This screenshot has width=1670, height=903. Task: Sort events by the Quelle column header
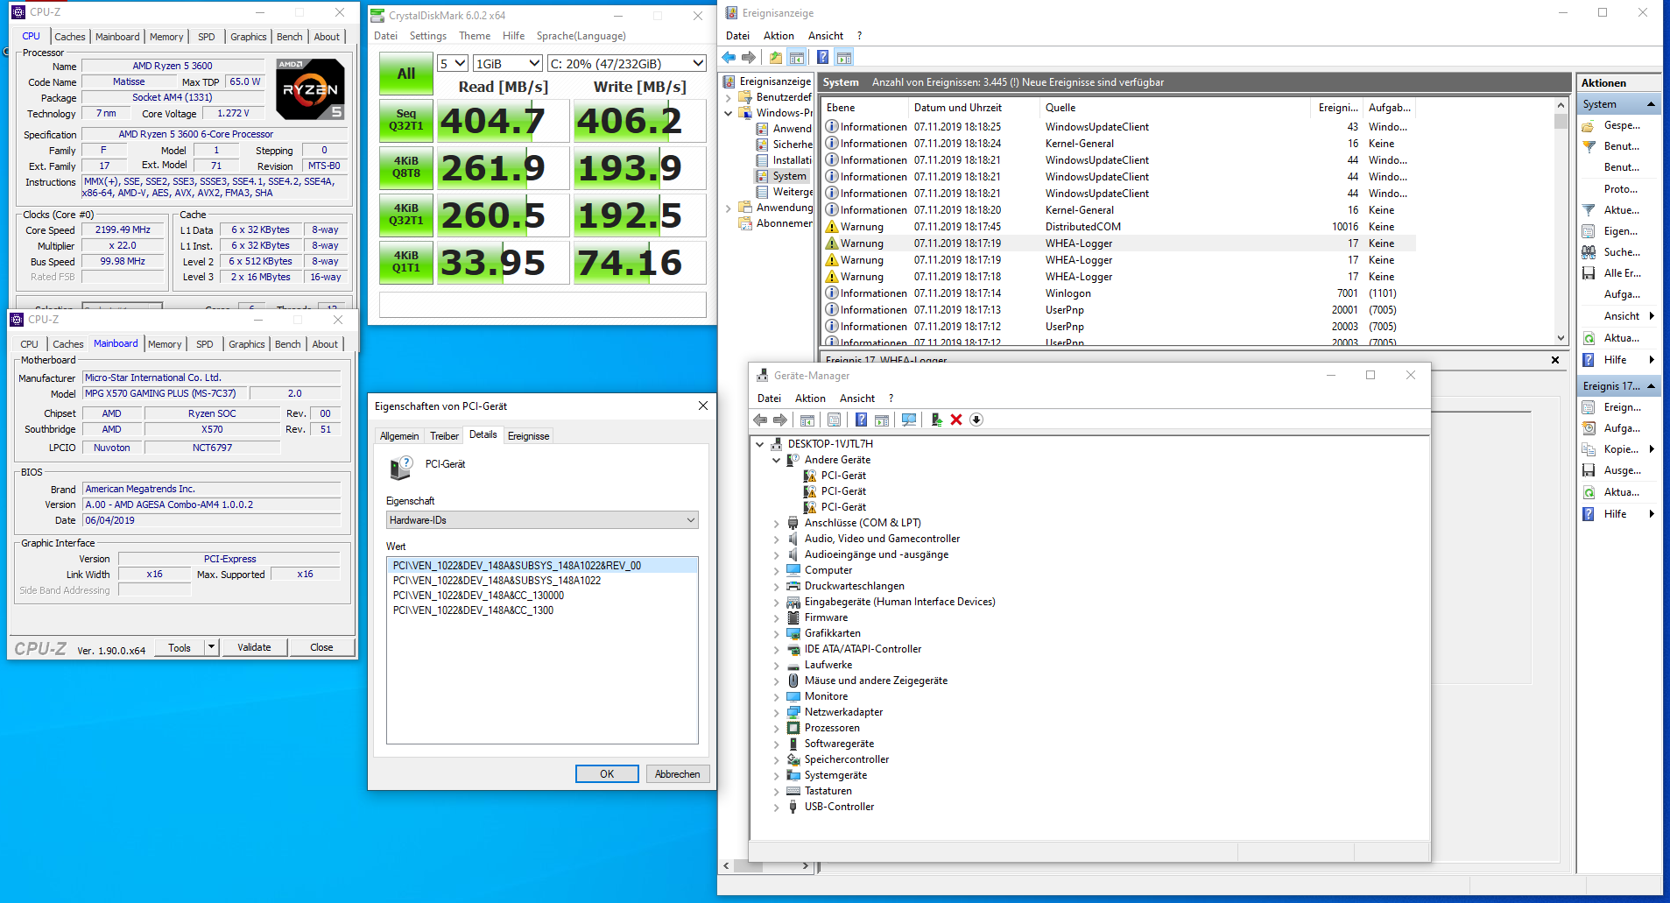1175,108
